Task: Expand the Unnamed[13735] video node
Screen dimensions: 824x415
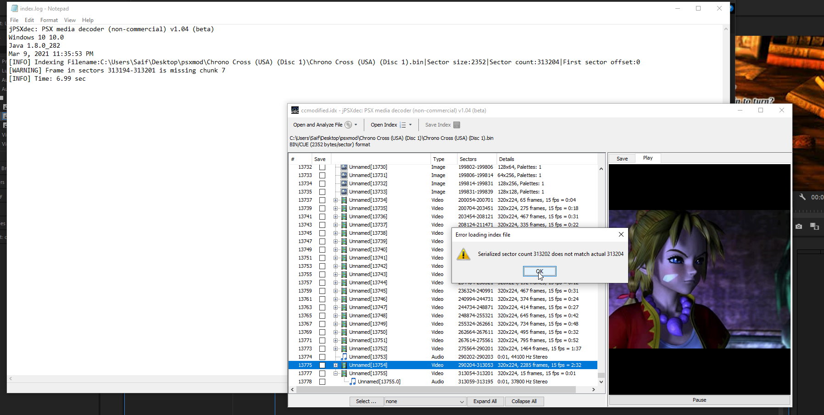Action: click(x=335, y=208)
